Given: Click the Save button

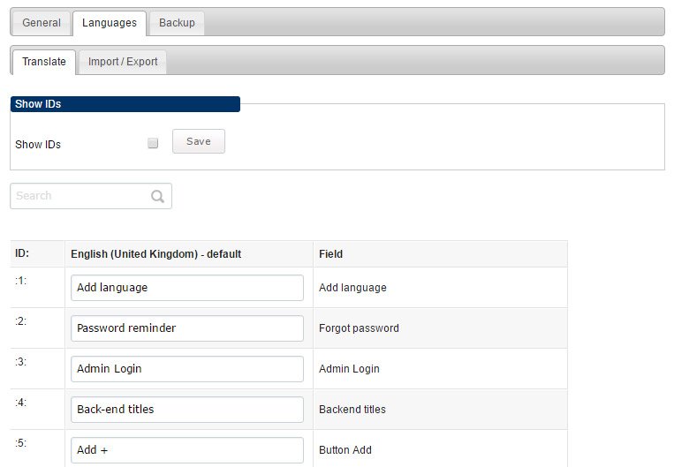Looking at the screenshot, I should [x=199, y=141].
